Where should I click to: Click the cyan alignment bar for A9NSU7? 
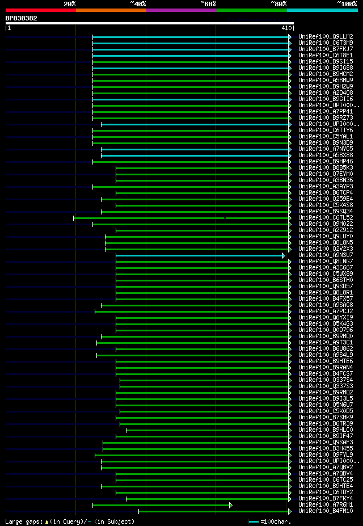[200, 255]
